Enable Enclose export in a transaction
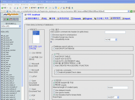The width and height of the screenshot is (135, 100). pos(52,35)
